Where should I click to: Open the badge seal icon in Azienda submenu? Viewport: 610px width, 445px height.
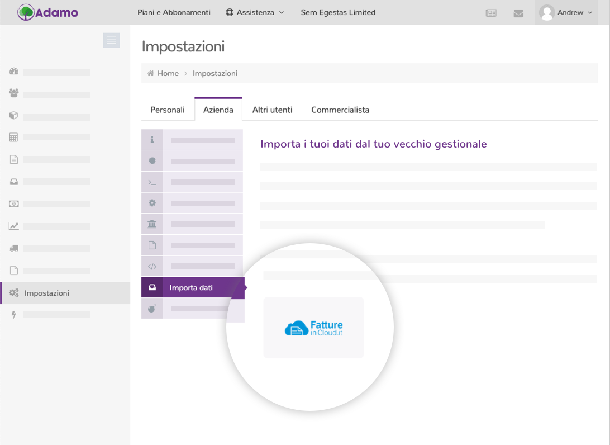152,161
